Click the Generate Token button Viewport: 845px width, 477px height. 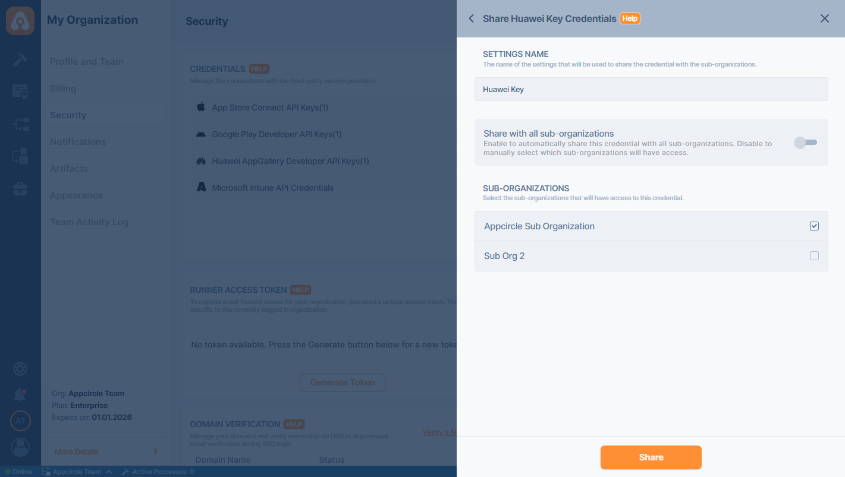(x=342, y=383)
